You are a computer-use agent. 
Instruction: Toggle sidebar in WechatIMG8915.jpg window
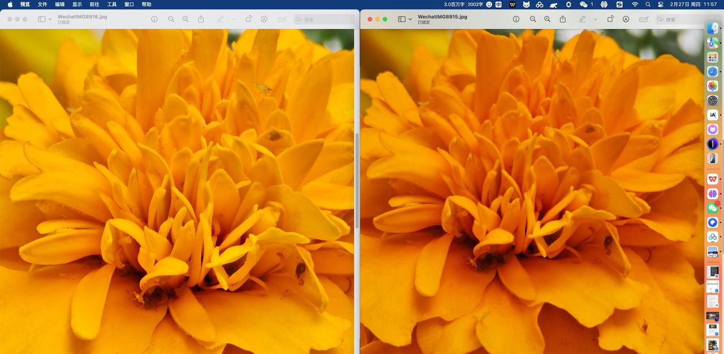click(402, 19)
